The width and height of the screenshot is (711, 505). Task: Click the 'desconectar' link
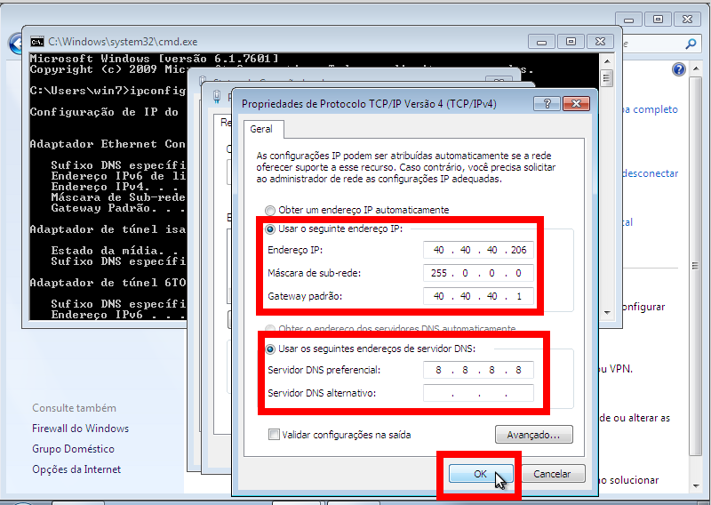(x=651, y=173)
